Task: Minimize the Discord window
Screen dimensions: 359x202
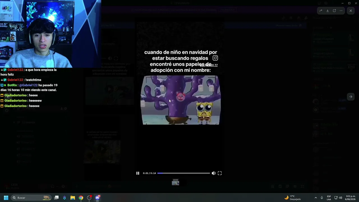Action: pos(342,3)
